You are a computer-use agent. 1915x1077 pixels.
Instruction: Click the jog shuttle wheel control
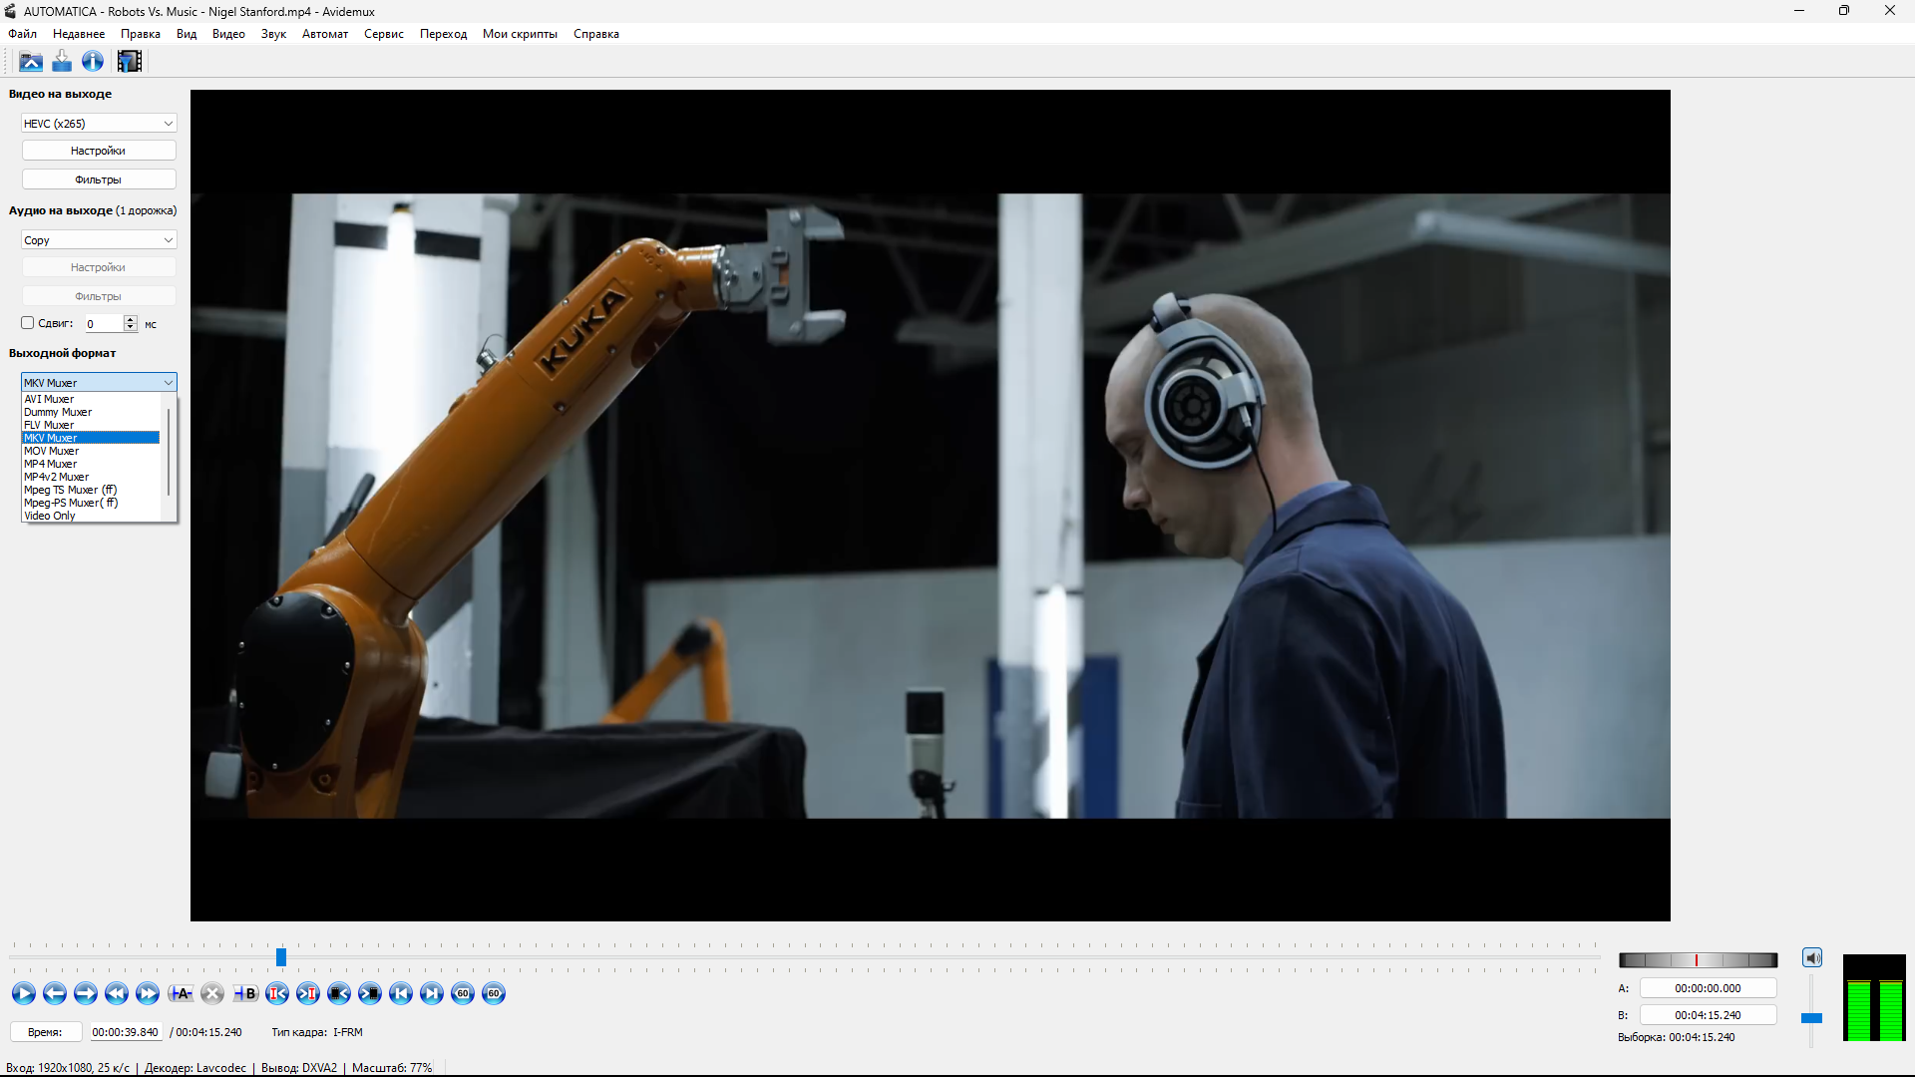click(1698, 960)
